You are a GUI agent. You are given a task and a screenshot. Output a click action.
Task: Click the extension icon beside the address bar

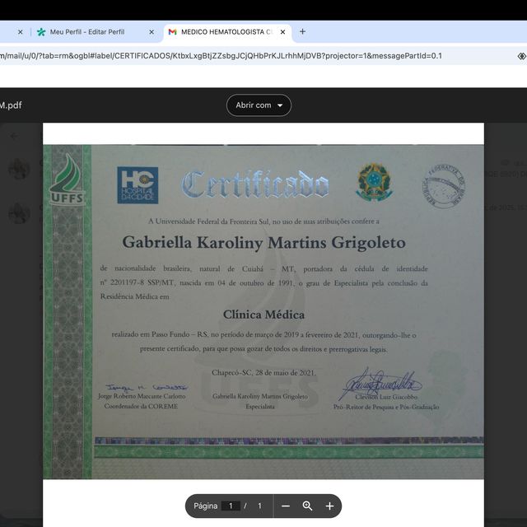click(521, 56)
